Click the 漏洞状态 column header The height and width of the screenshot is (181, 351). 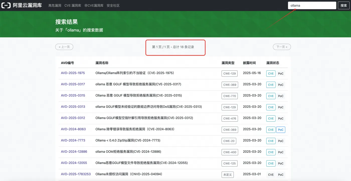tap(273, 63)
